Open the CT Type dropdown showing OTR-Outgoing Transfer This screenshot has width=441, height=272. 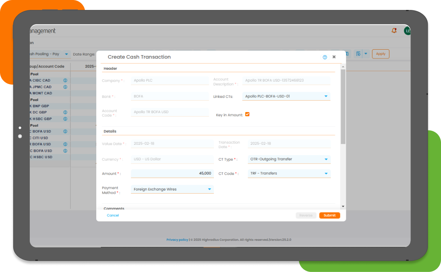[289, 159]
